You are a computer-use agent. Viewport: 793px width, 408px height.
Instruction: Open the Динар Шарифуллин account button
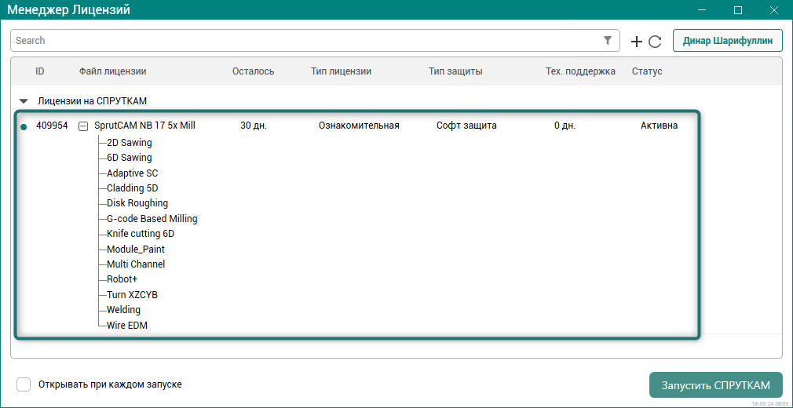pos(727,41)
